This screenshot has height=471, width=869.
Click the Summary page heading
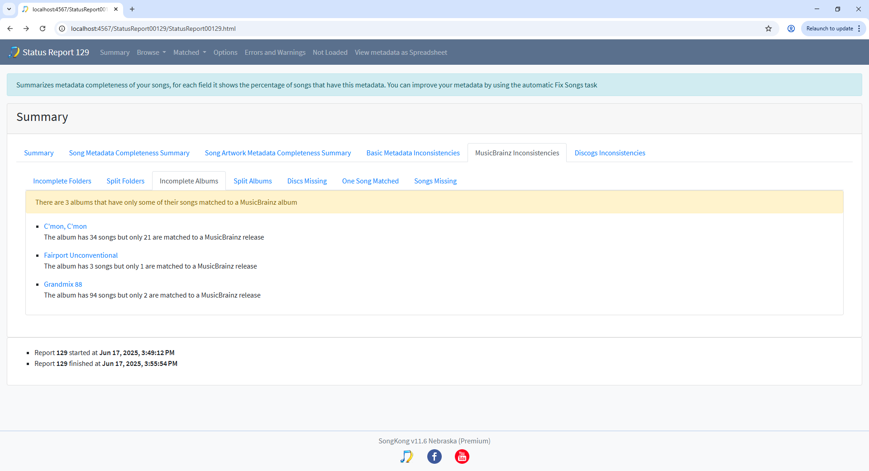point(42,117)
